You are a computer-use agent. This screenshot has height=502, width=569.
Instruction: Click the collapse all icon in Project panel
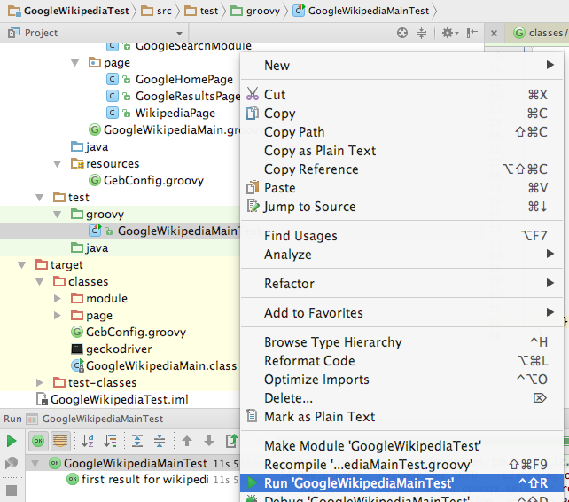coord(421,33)
